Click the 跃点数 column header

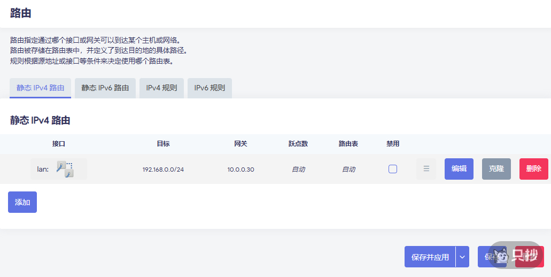tap(298, 144)
